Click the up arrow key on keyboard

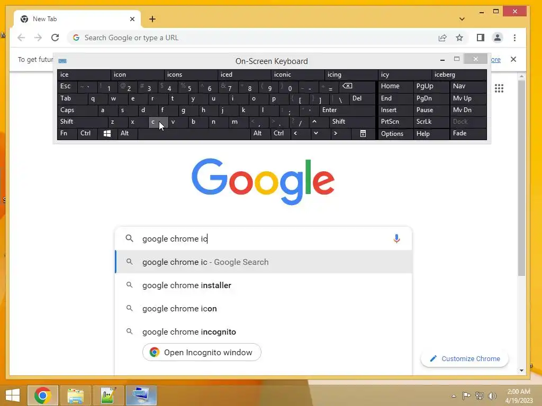pos(314,122)
